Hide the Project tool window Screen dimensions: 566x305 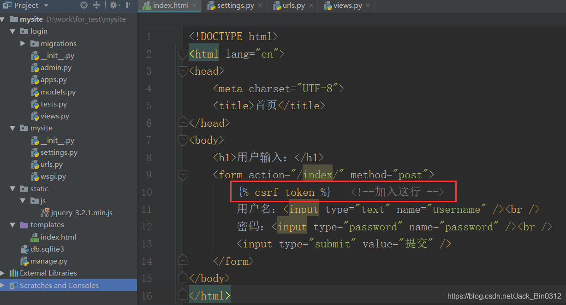coord(130,5)
